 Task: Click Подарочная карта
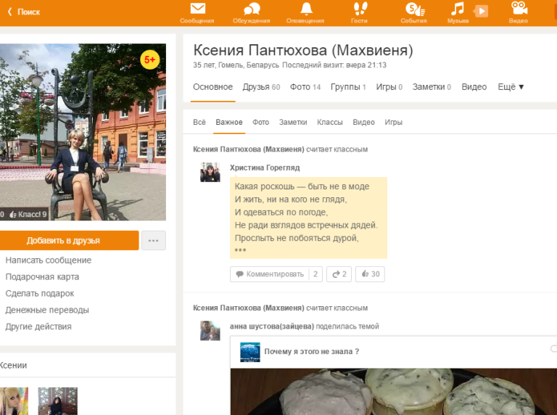(x=42, y=276)
